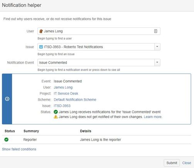This screenshot has width=194, height=168.
Task: Open the ITSD-3953 issue link
Action: point(62,106)
